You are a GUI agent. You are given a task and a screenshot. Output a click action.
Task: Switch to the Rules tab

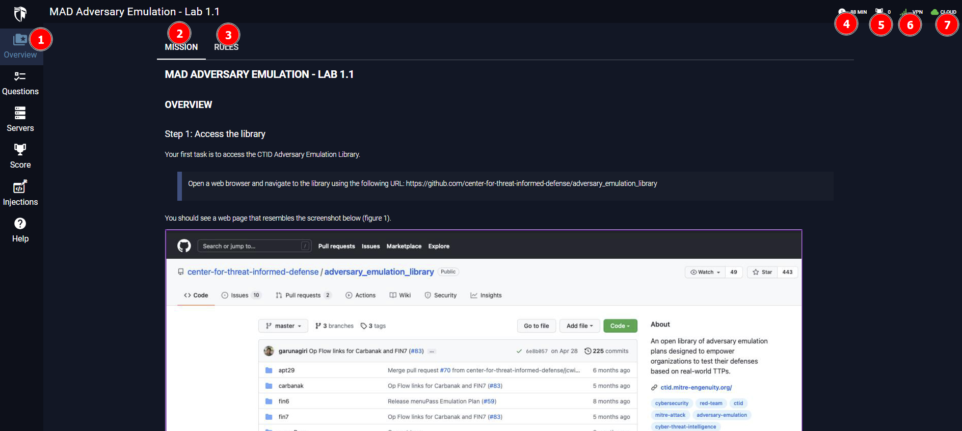click(x=226, y=47)
